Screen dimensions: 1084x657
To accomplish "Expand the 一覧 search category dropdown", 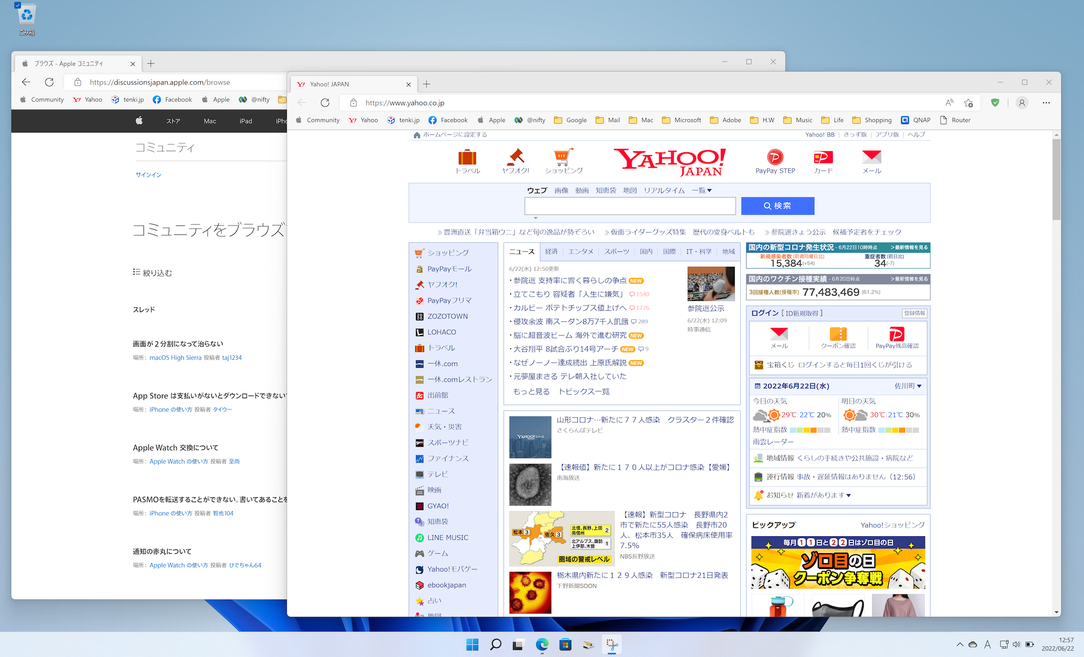I will pyautogui.click(x=702, y=190).
